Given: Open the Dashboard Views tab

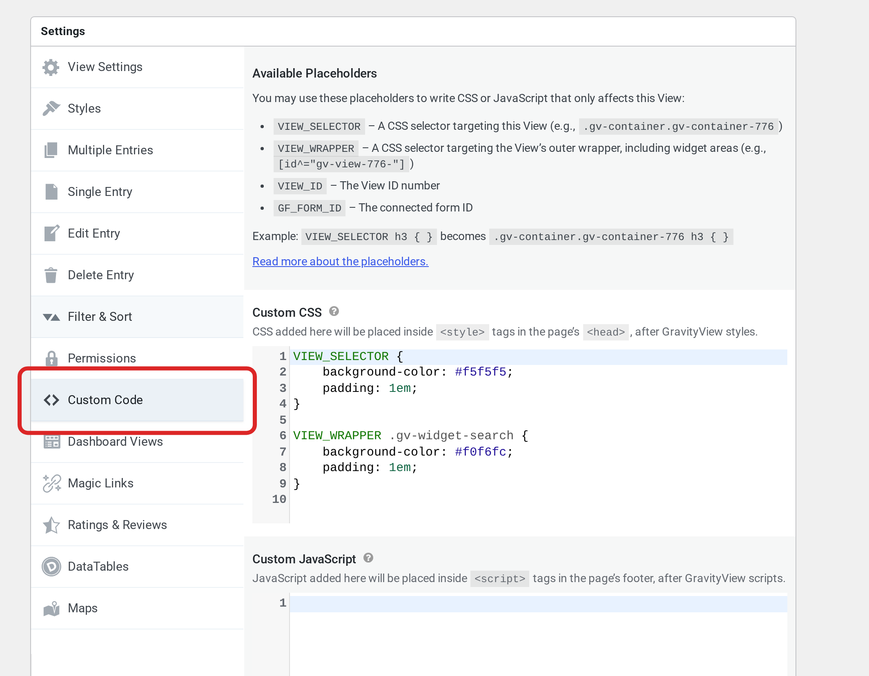Looking at the screenshot, I should click(x=137, y=442).
